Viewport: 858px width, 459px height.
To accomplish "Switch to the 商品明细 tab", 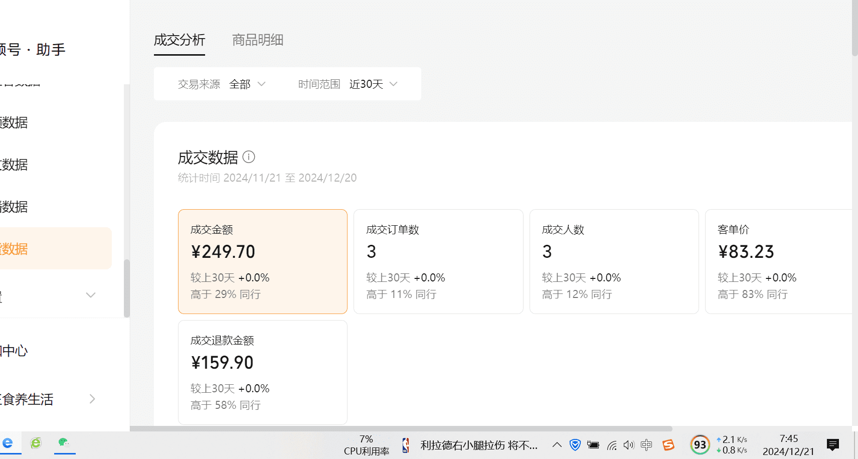I will [x=257, y=40].
